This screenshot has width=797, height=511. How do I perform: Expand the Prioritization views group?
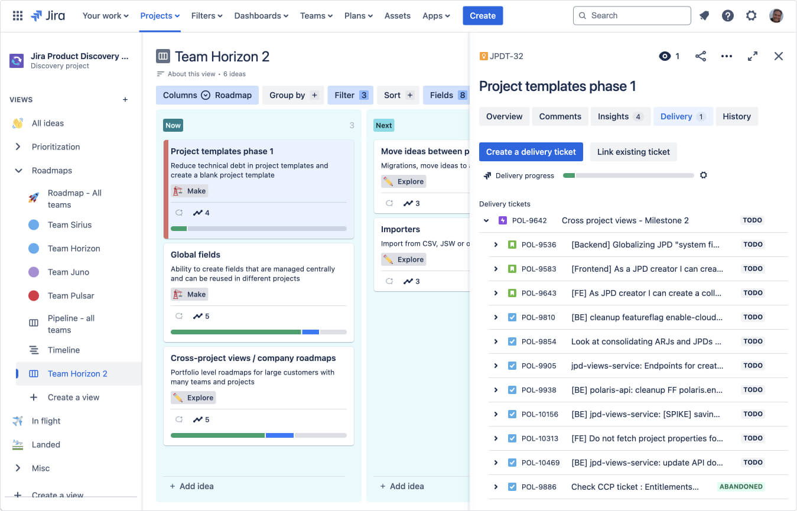[18, 147]
